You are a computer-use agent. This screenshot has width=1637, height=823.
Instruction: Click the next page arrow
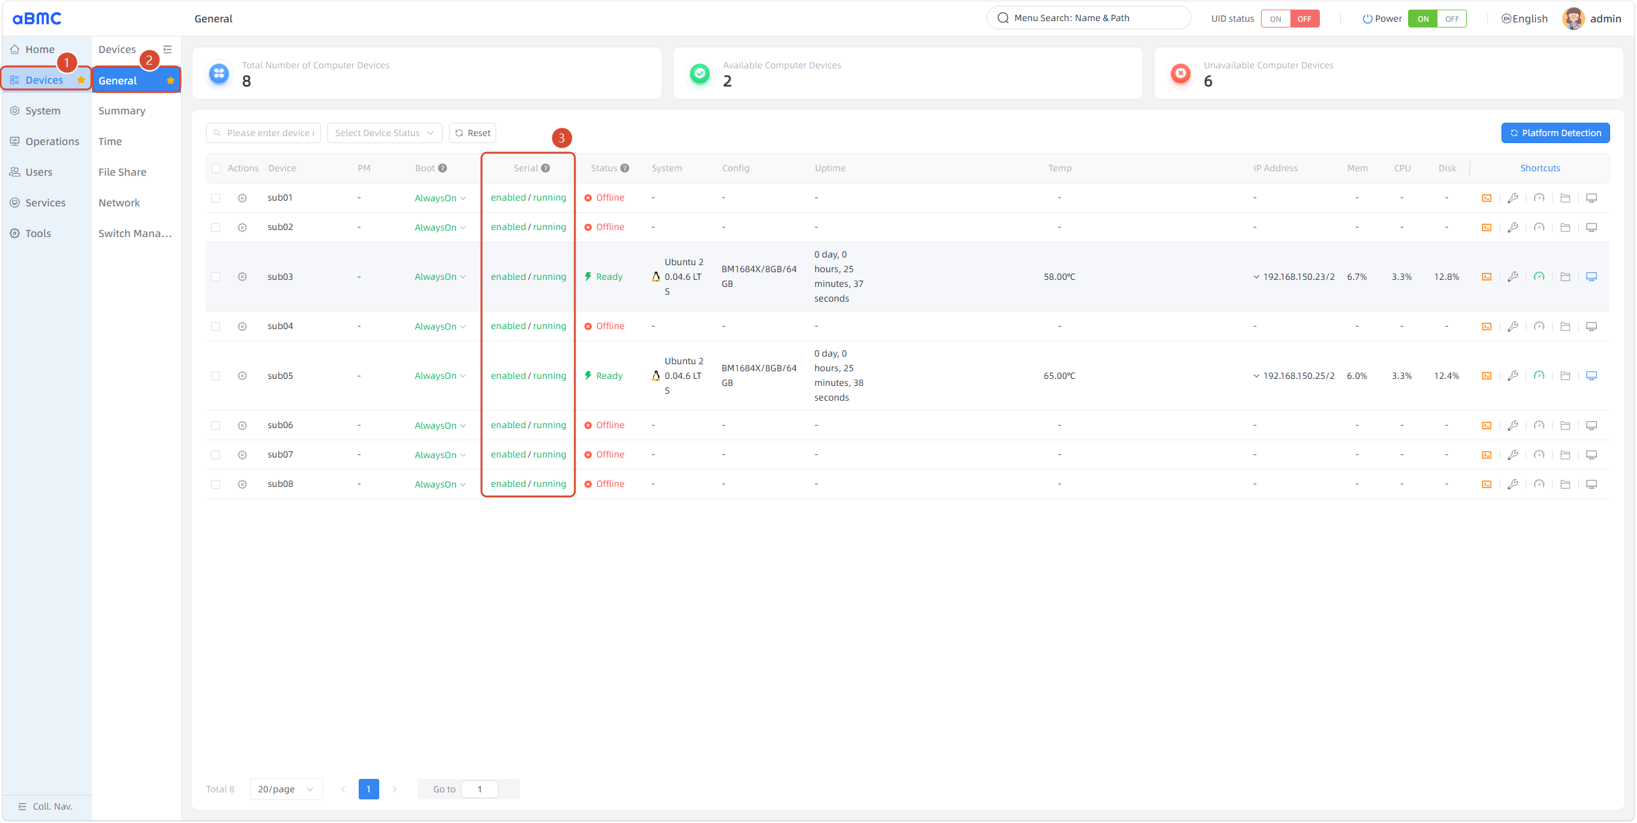pyautogui.click(x=395, y=789)
